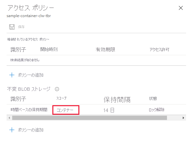Screen dimensions: 192x142
Task: Click the scrollbar right arrow
Action: point(183,118)
